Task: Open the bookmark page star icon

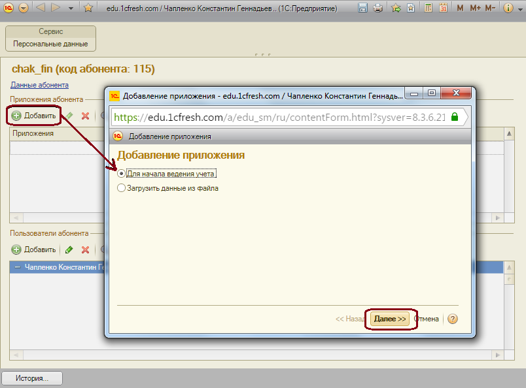Action: [411, 7]
